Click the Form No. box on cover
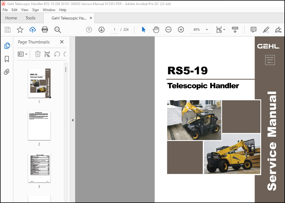Image resolution: width=285 pixels, height=203 pixels. (270, 60)
